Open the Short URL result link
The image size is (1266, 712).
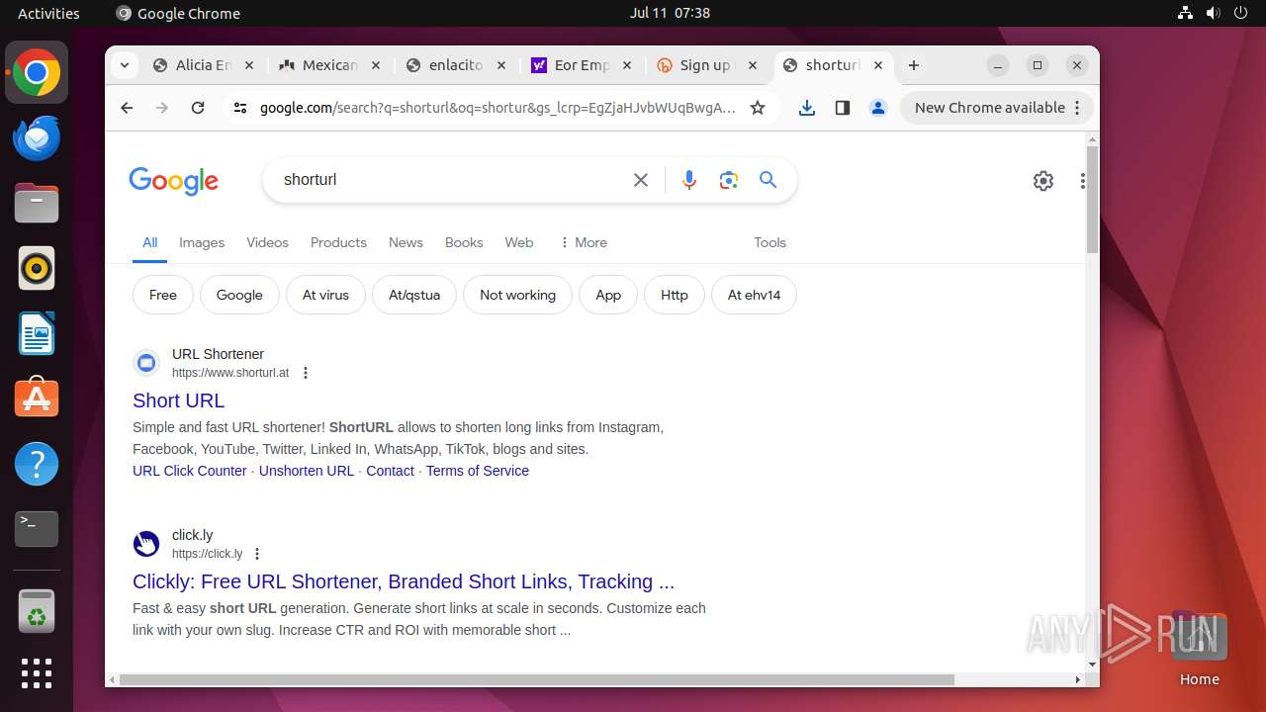(178, 400)
